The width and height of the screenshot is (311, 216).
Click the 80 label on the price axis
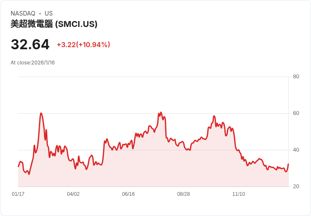(296, 77)
